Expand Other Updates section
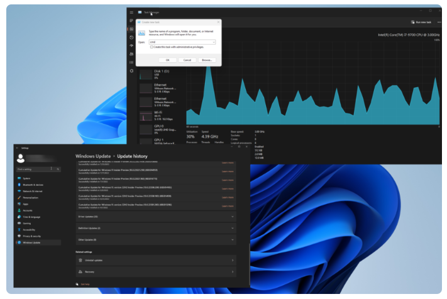 coord(156,240)
